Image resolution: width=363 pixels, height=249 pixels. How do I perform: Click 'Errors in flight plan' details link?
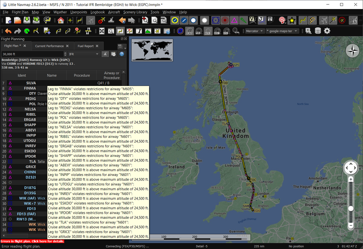[x=32, y=241]
